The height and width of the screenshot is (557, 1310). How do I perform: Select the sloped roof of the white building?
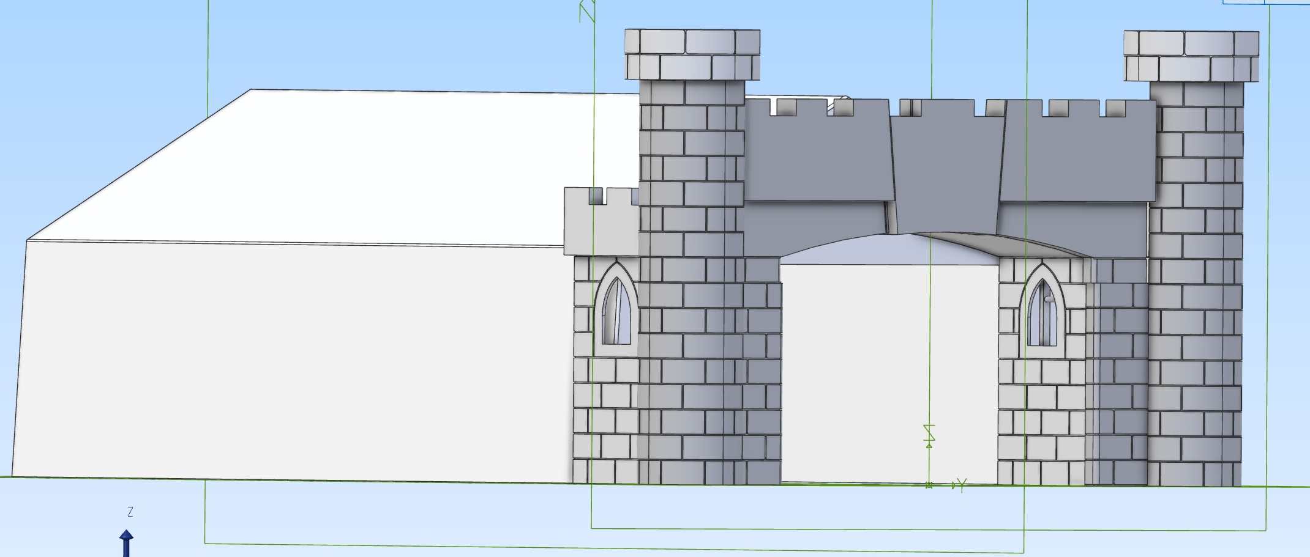[x=367, y=165]
